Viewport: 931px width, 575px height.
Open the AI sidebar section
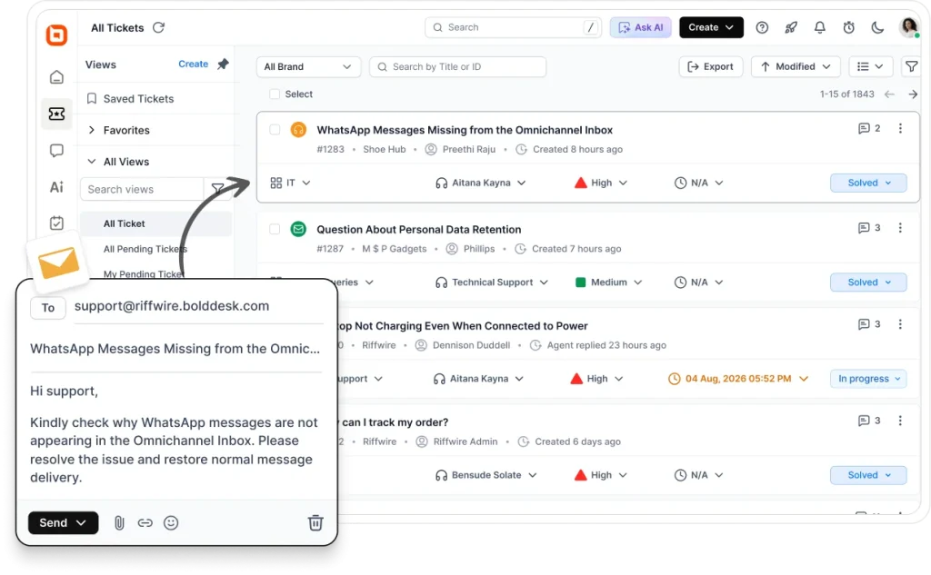tap(56, 187)
